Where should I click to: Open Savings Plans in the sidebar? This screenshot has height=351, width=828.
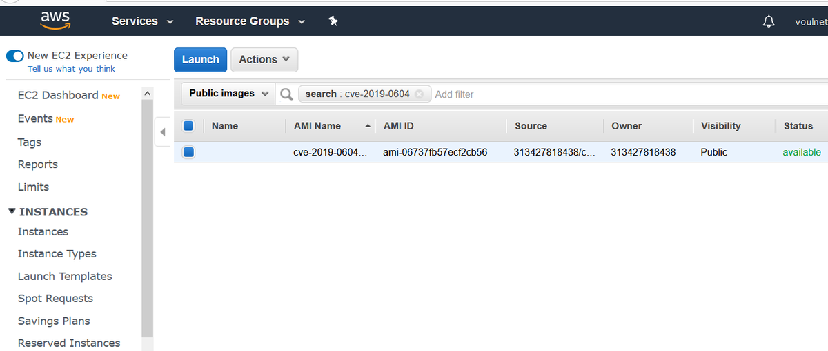tap(54, 321)
